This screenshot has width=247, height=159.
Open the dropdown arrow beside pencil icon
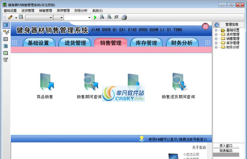click(16, 18)
